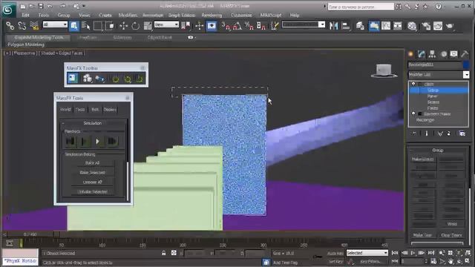Image resolution: width=475 pixels, height=267 pixels.
Task: Click the Render Production teapot icon
Action: pos(450,26)
